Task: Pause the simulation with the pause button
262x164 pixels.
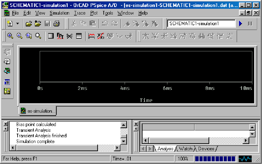Action: click(250, 24)
